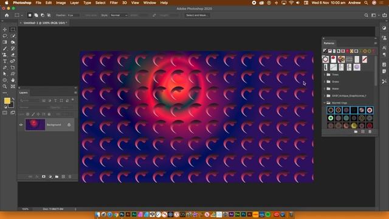Click the yellow foreground color swatch

(7, 100)
